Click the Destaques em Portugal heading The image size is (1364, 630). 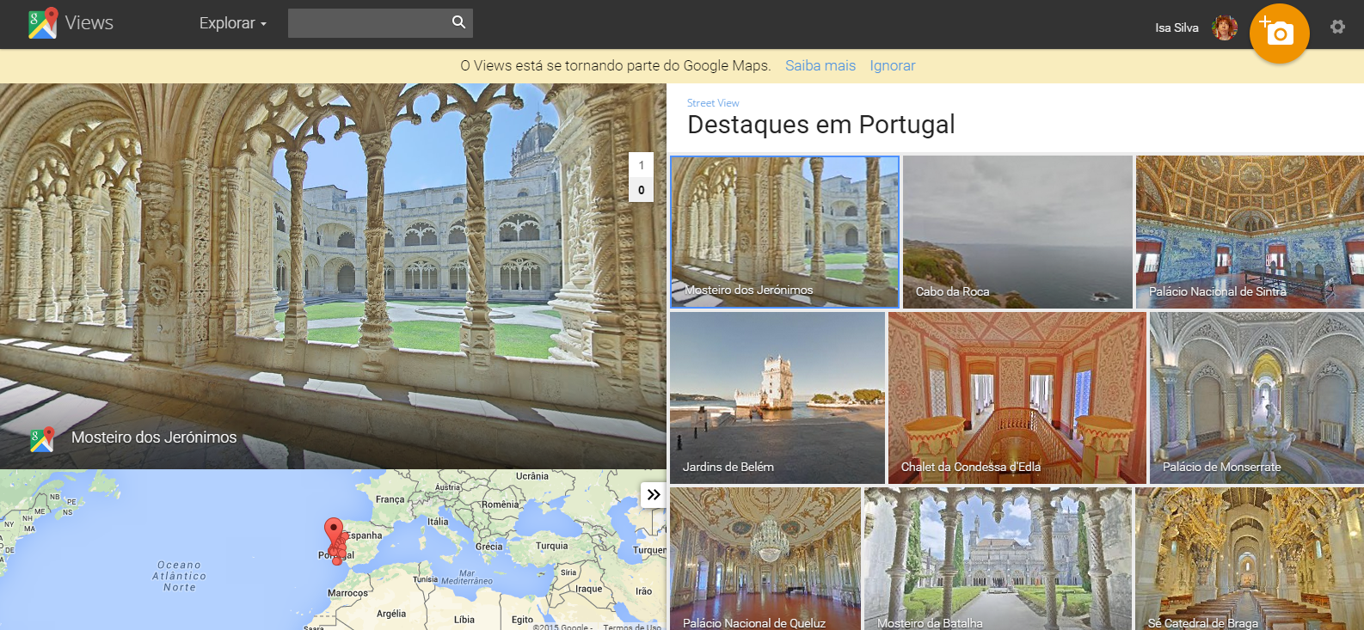click(x=821, y=125)
